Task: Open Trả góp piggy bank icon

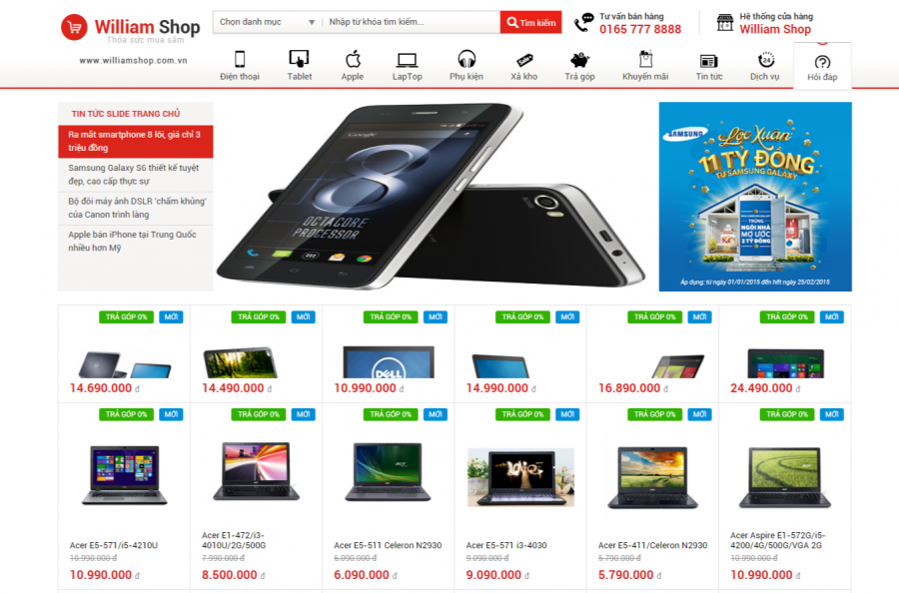Action: tap(579, 60)
